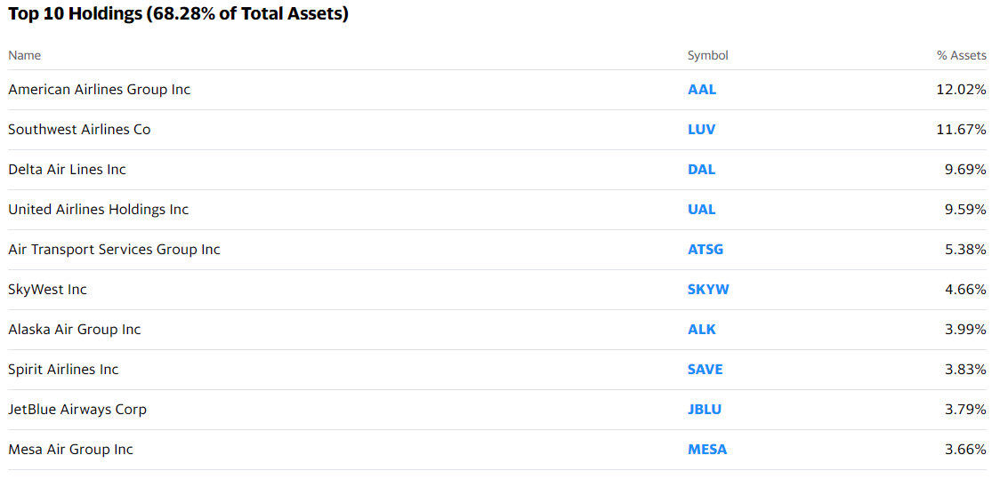Open the MESA ticker symbol link
The image size is (1000, 479).
(707, 450)
